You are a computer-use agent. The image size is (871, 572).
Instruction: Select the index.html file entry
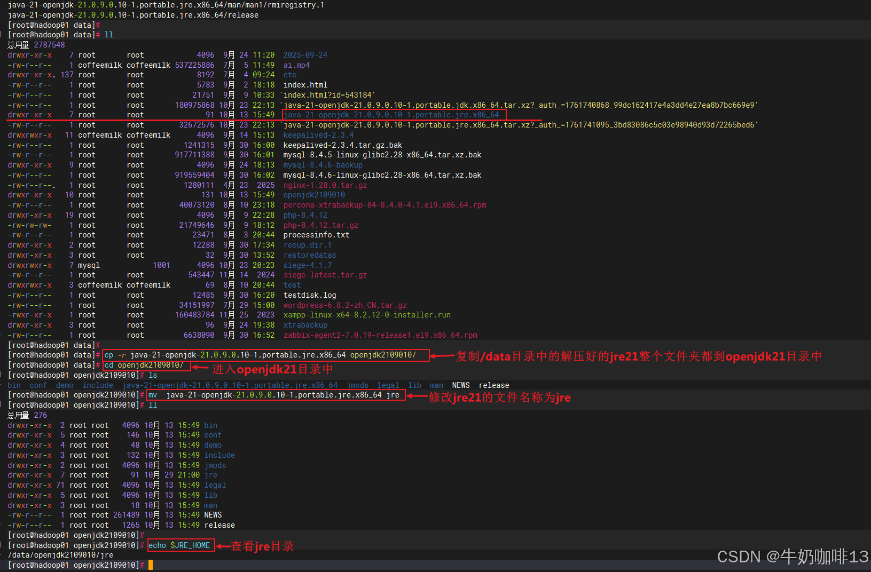click(305, 85)
